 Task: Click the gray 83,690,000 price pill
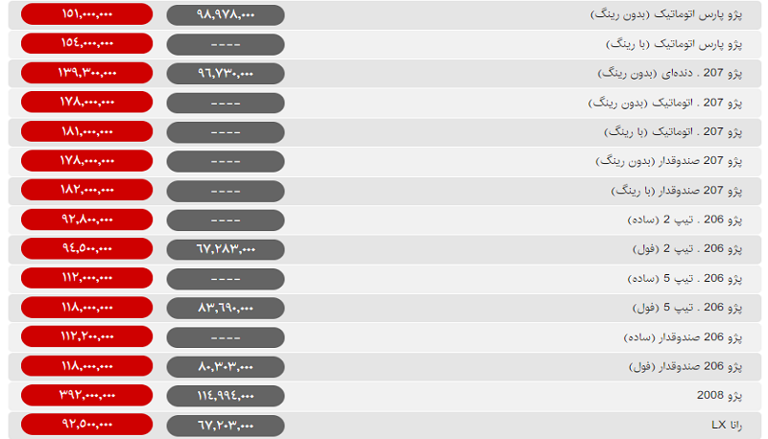(x=226, y=308)
